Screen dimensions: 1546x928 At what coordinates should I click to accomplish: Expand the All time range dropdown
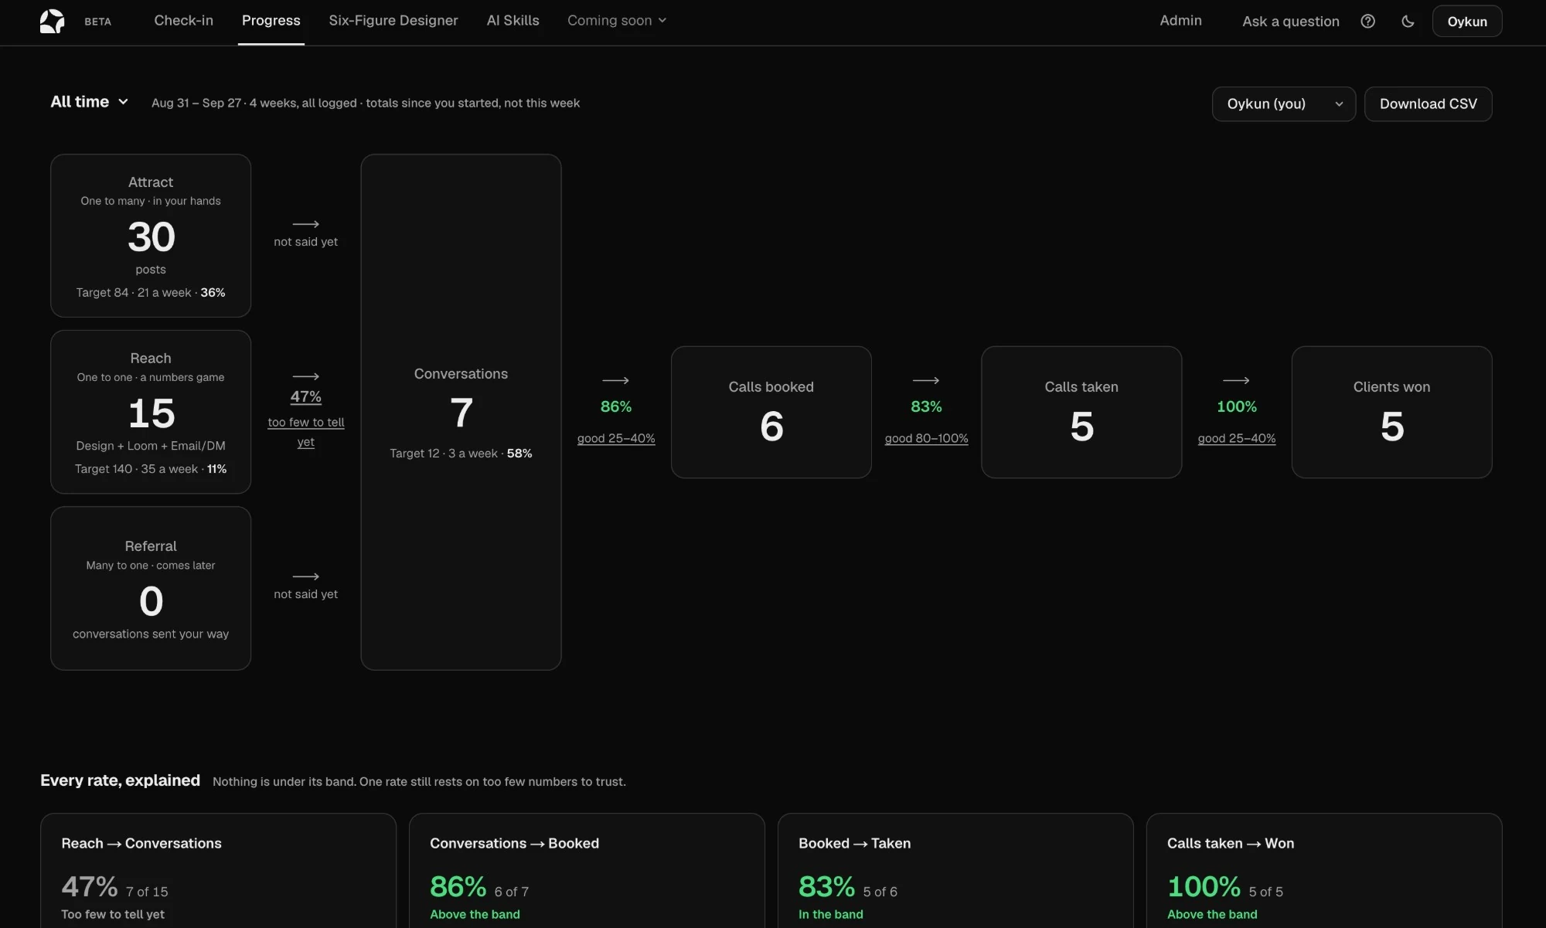(x=89, y=102)
